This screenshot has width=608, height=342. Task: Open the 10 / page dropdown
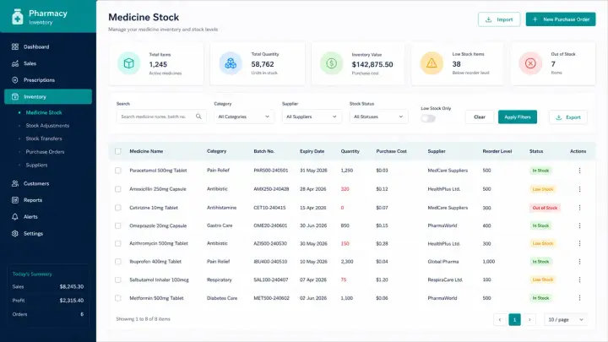pos(566,319)
